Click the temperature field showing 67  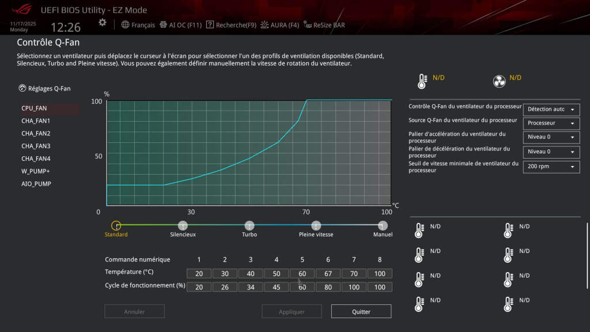coord(328,273)
